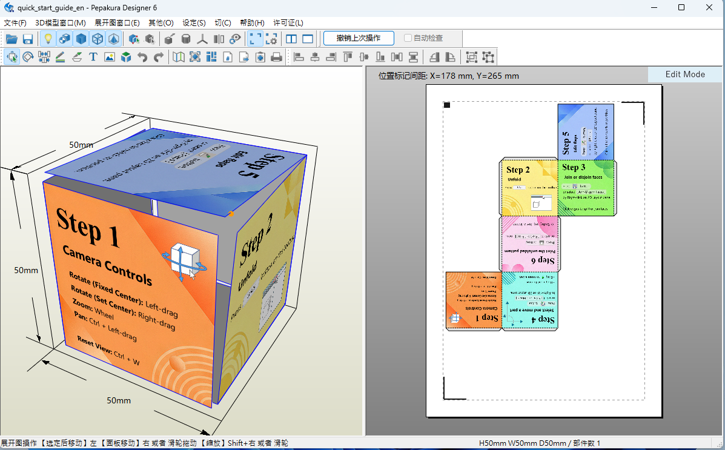Open the 设定(S) menu
Screen dimensions: 725x450
(x=194, y=22)
